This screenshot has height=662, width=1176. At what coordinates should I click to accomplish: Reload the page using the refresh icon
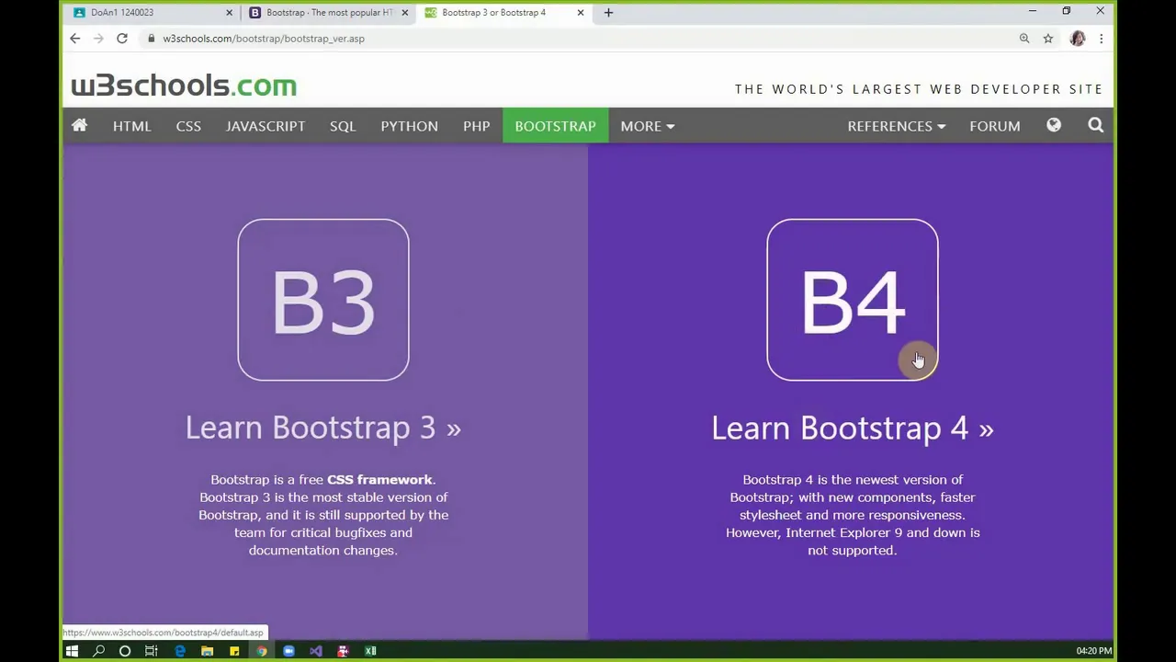121,39
